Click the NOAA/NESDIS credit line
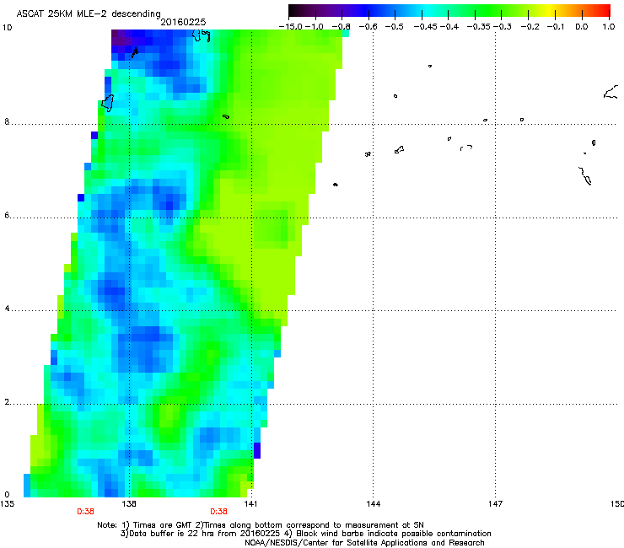 (364, 543)
